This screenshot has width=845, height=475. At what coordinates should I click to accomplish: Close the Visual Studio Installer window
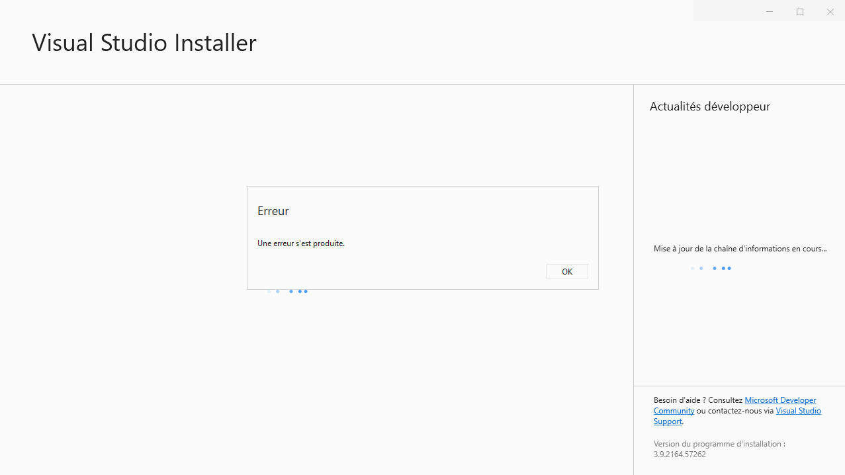tap(830, 12)
